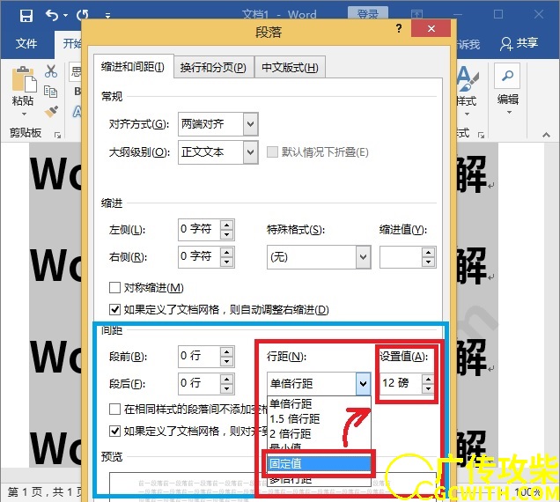The height and width of the screenshot is (502, 560).
Task: Save the document with the floppy disk icon
Action: point(26,16)
